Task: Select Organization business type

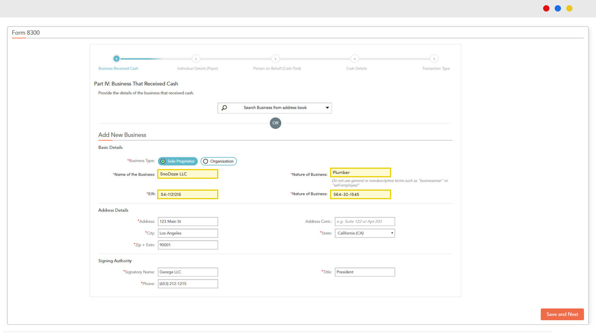Action: 219,161
